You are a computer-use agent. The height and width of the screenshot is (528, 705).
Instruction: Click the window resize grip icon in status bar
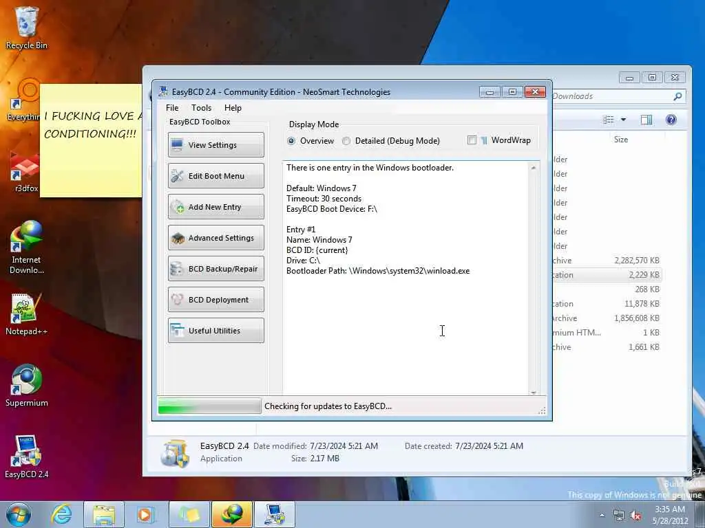[542, 410]
